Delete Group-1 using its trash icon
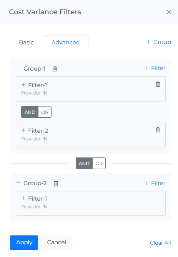The image size is (178, 257). point(55,69)
